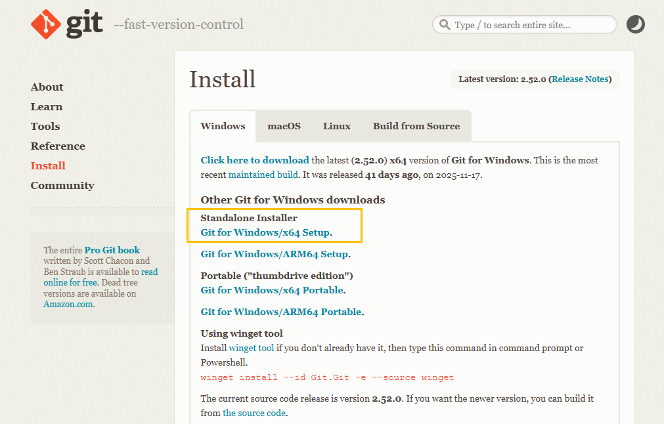Click 'Click here to download' link
This screenshot has height=424, width=664.
click(255, 160)
